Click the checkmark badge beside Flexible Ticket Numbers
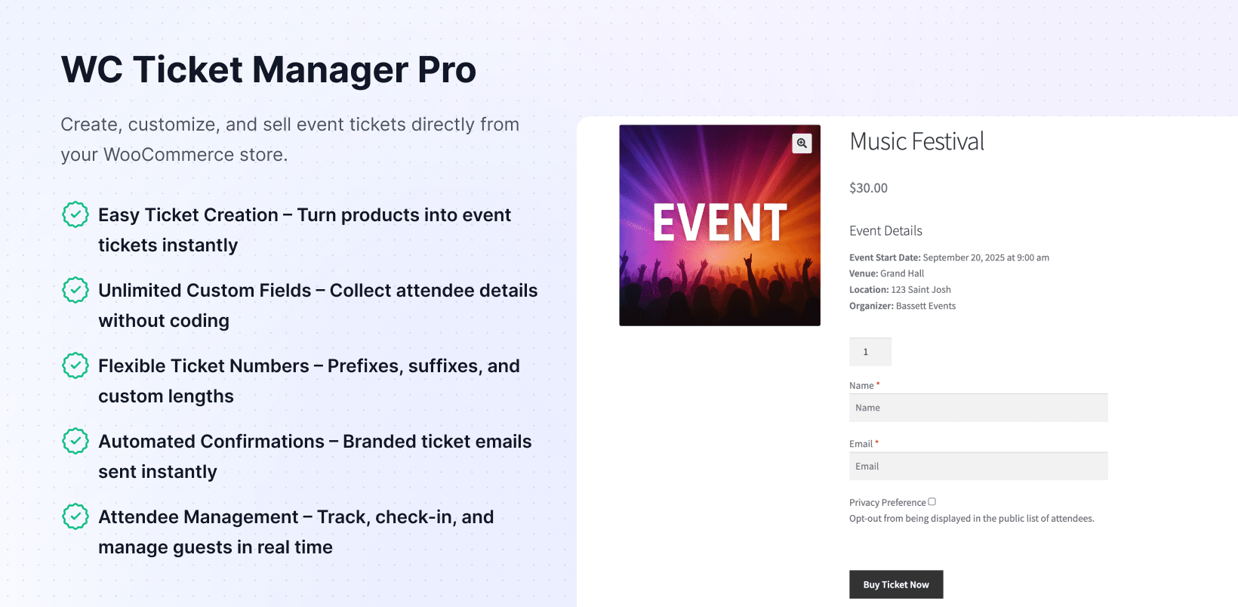The image size is (1238, 607). pyautogui.click(x=75, y=365)
